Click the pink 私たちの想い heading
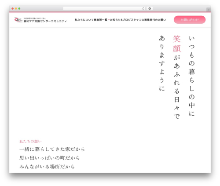The width and height of the screenshot is (220, 186). click(30, 141)
